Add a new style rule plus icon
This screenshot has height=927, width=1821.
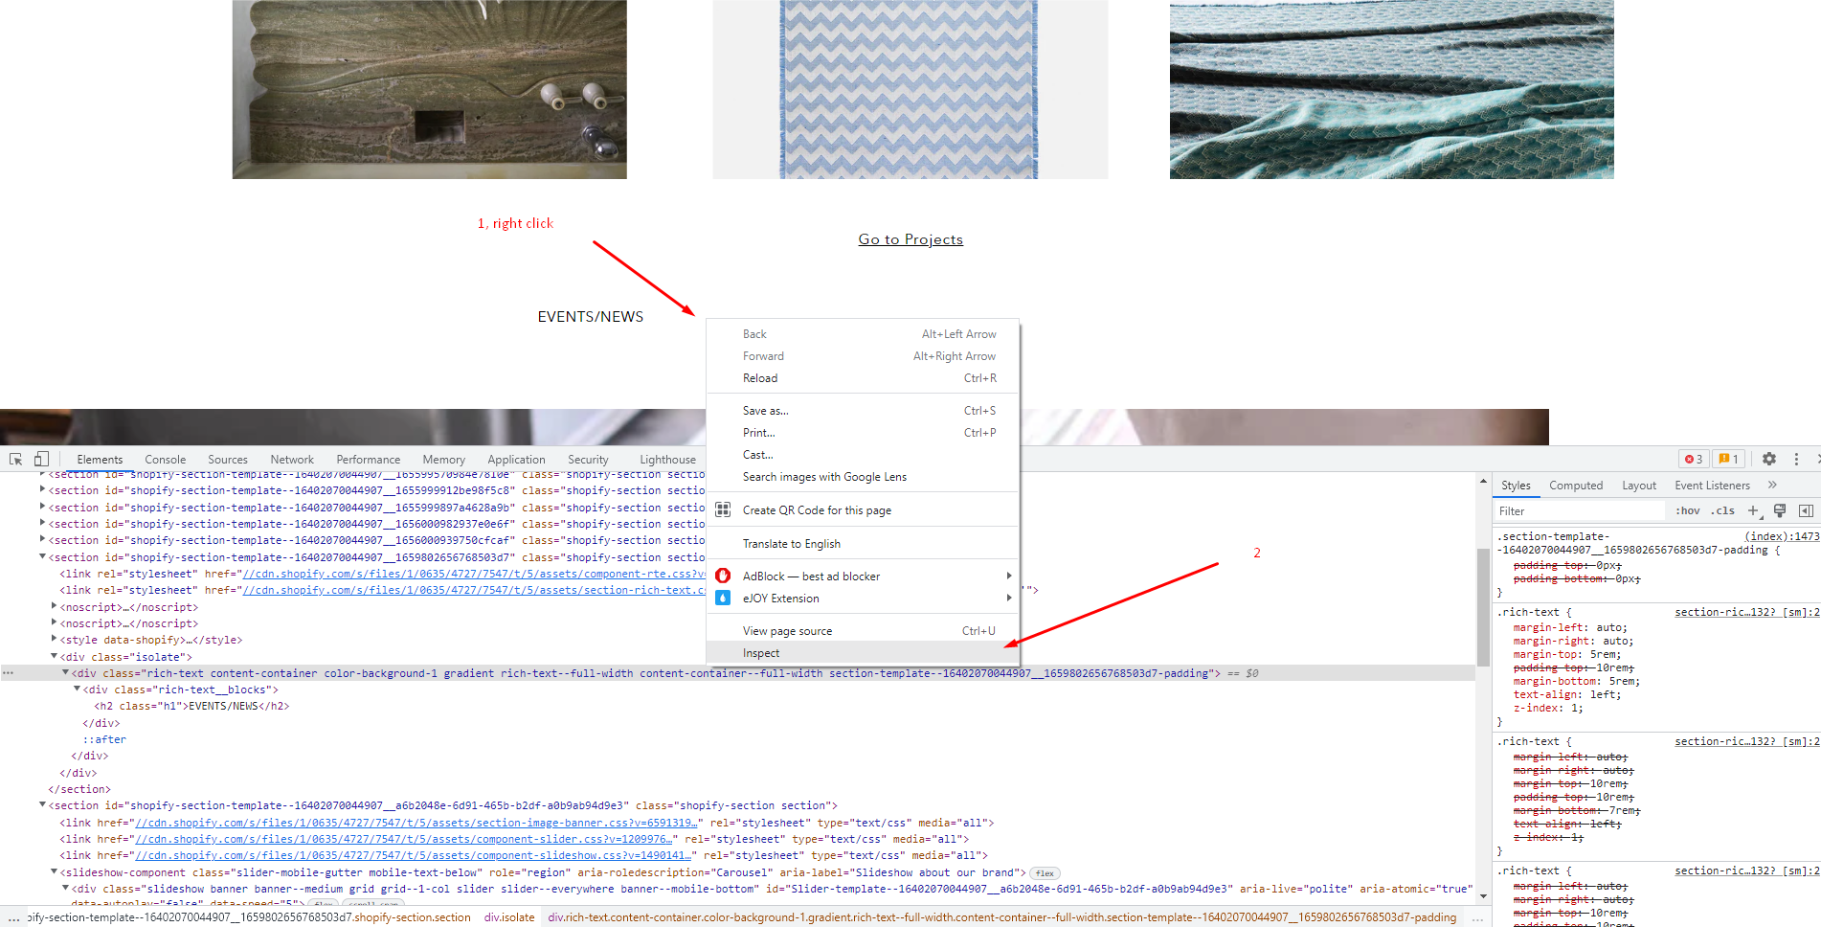point(1754,511)
